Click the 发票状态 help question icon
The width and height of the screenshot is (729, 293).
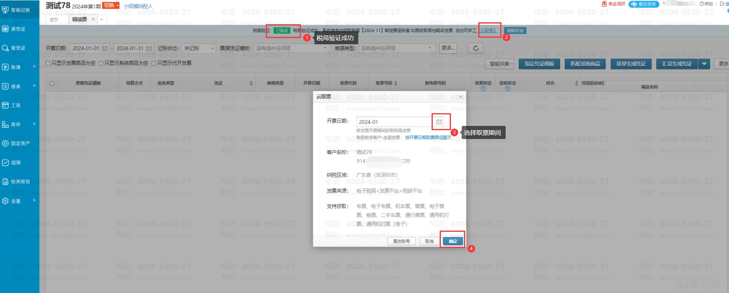(483, 89)
